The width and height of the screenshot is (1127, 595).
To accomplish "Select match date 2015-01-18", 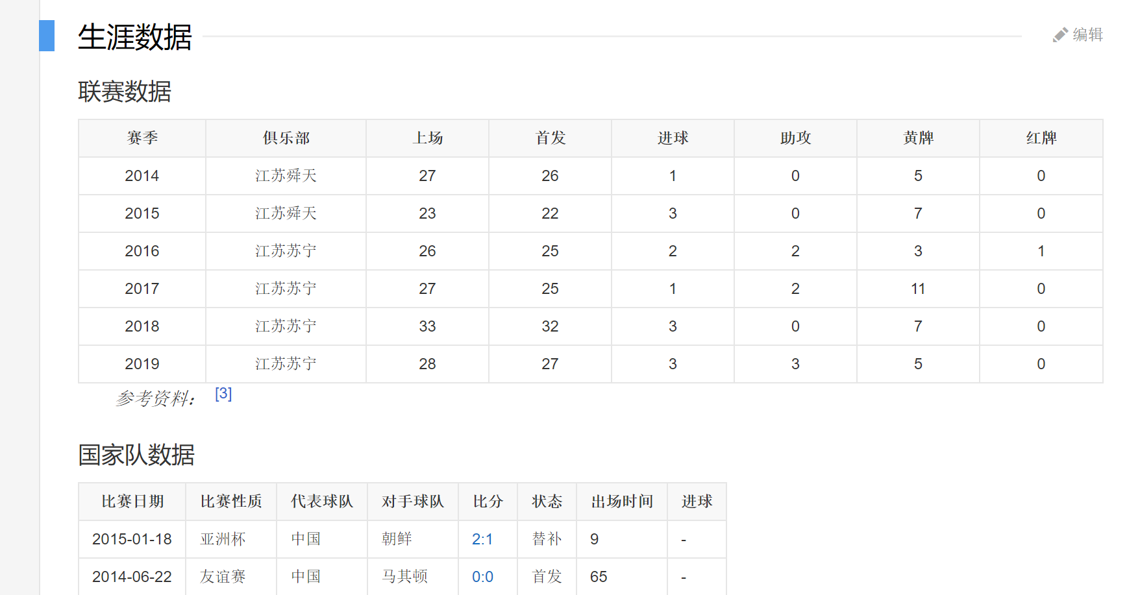I will click(x=132, y=539).
